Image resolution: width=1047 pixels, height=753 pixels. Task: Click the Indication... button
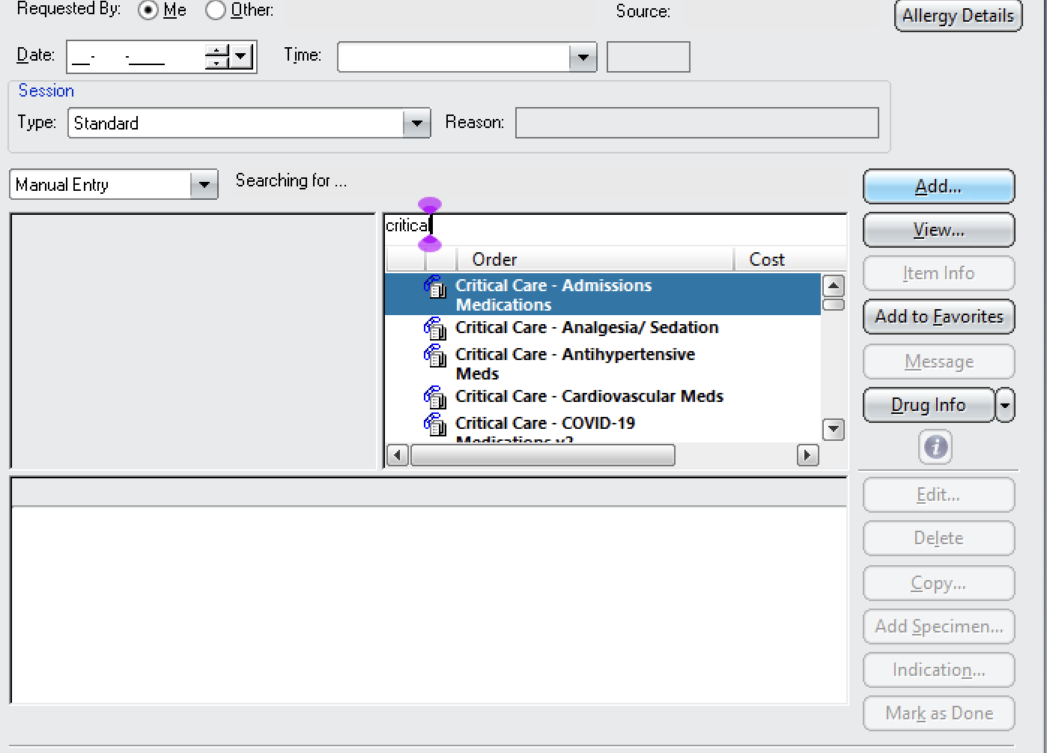tap(939, 670)
